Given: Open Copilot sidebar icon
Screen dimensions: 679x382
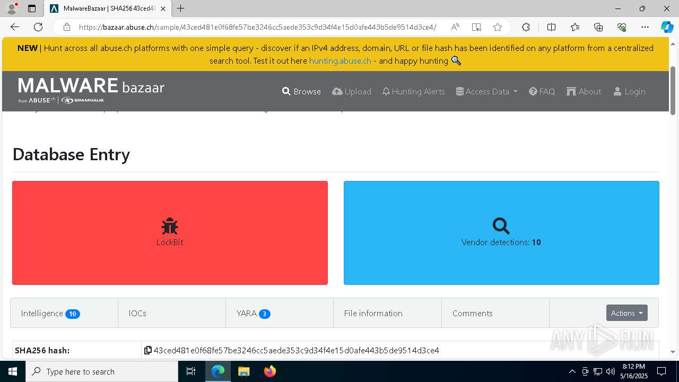Looking at the screenshot, I should (x=667, y=27).
